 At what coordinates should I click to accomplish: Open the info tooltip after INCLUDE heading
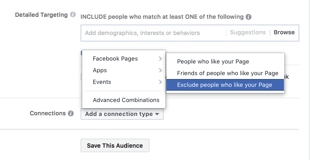pos(249,17)
